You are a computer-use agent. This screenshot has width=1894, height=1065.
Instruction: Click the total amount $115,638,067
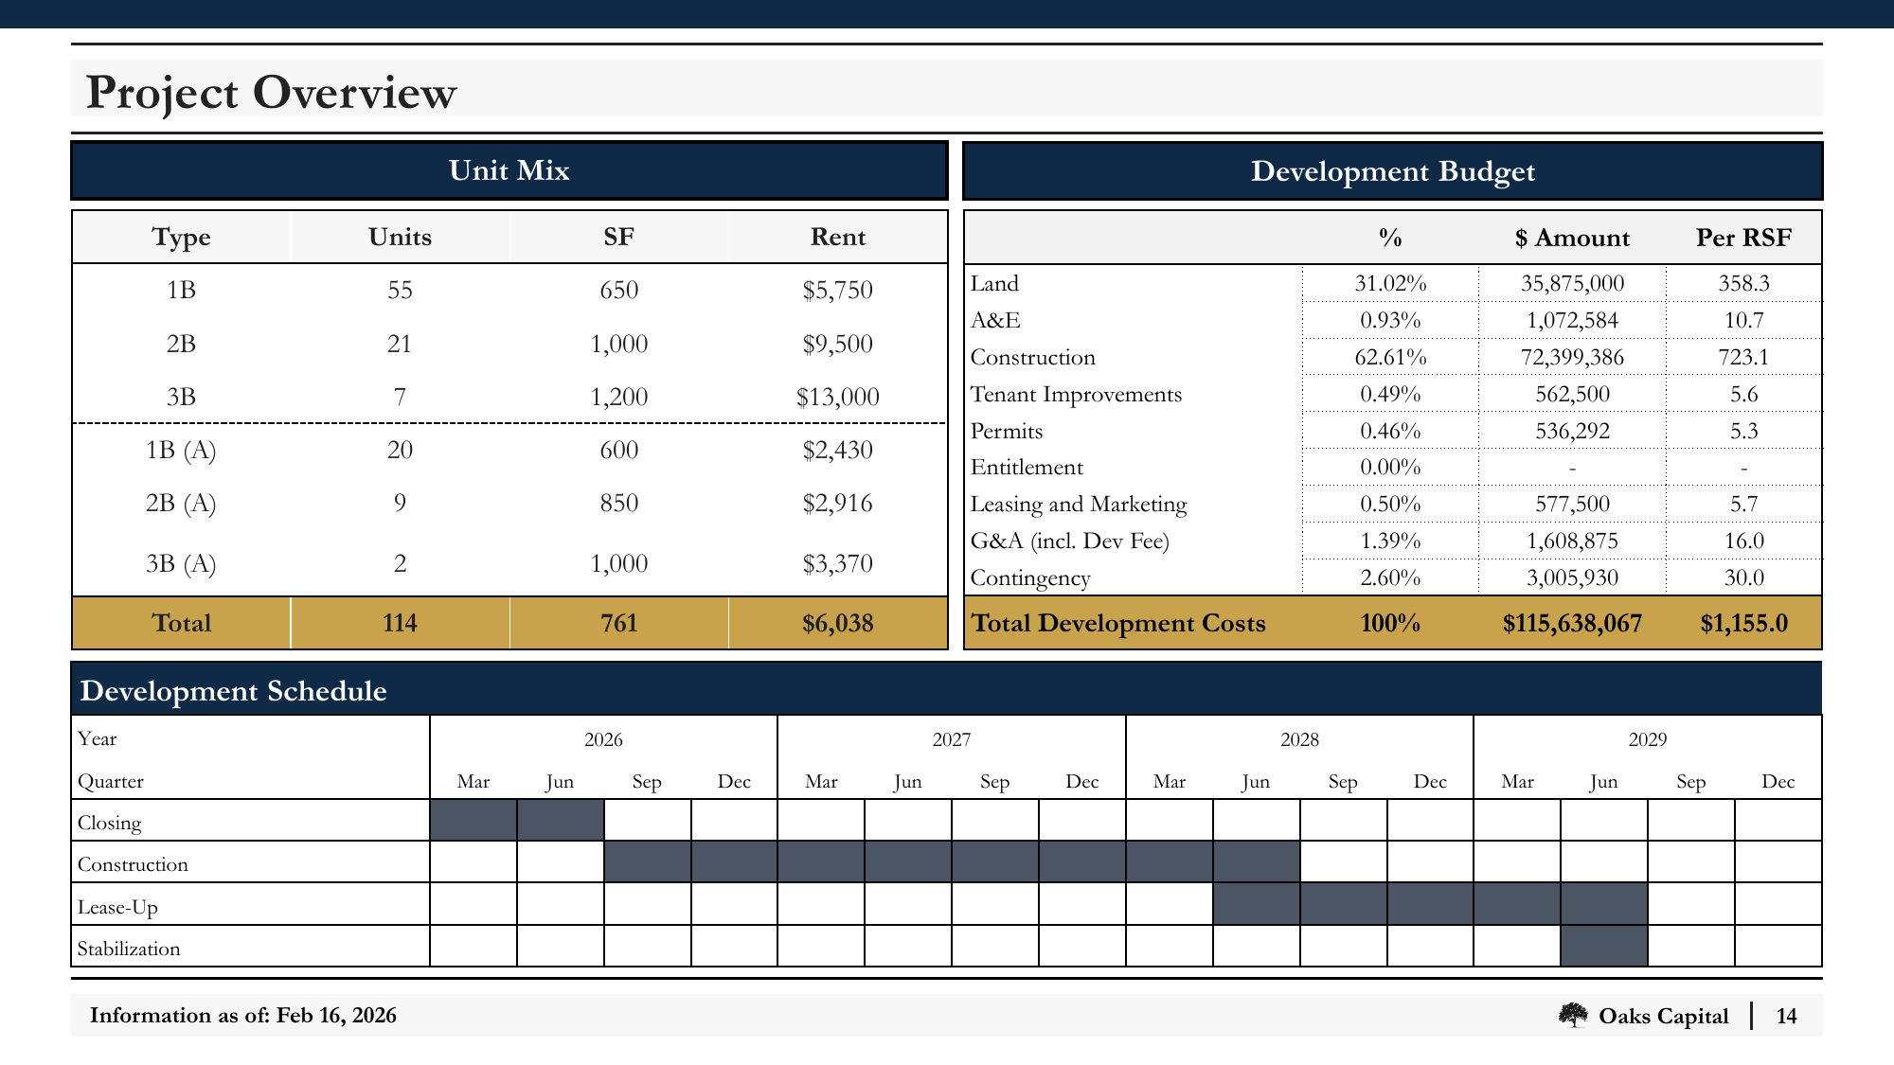pyautogui.click(x=1572, y=623)
